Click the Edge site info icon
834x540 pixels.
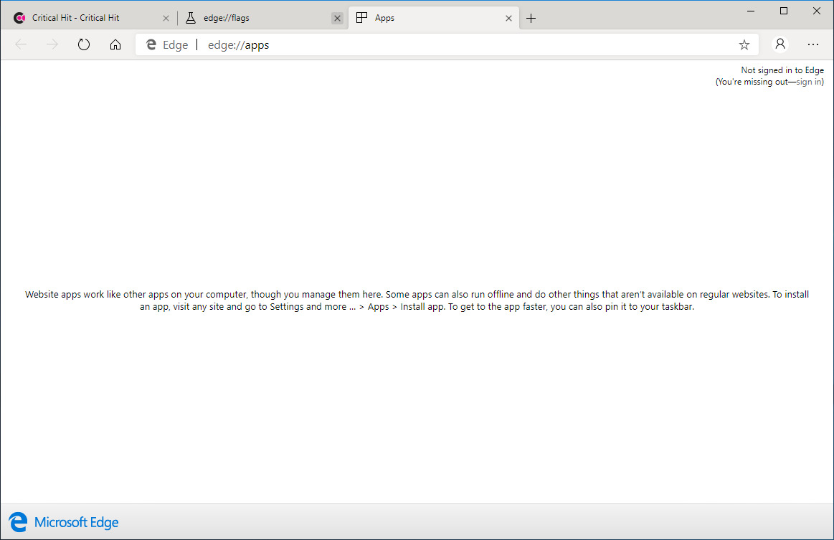click(166, 44)
